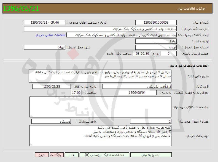
Task: Click the header title جزئیات اطلاعات نیاز
Action: click(192, 9)
